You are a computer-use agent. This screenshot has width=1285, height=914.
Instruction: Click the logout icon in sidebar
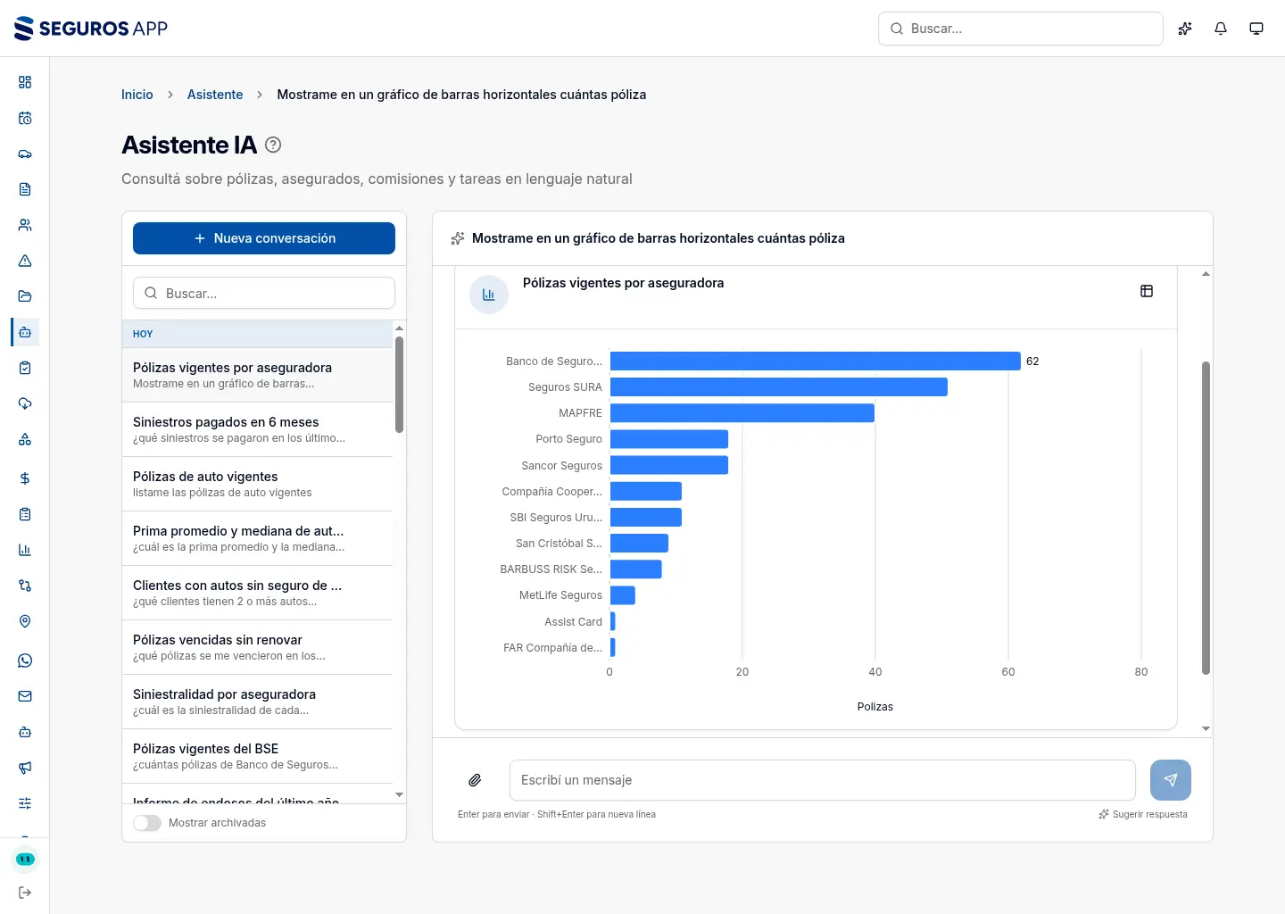coord(25,893)
